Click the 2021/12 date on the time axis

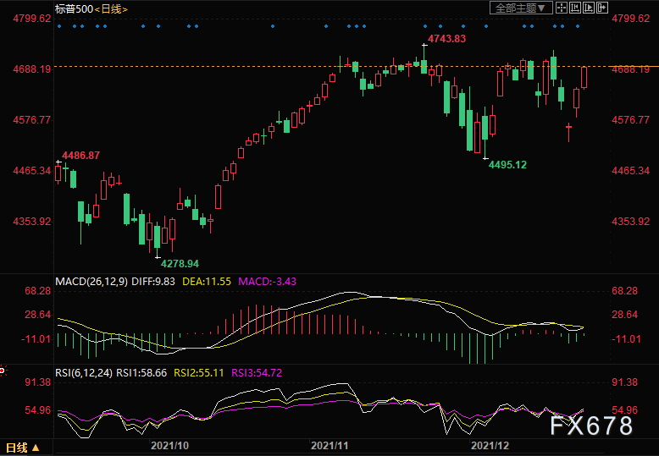pyautogui.click(x=490, y=446)
